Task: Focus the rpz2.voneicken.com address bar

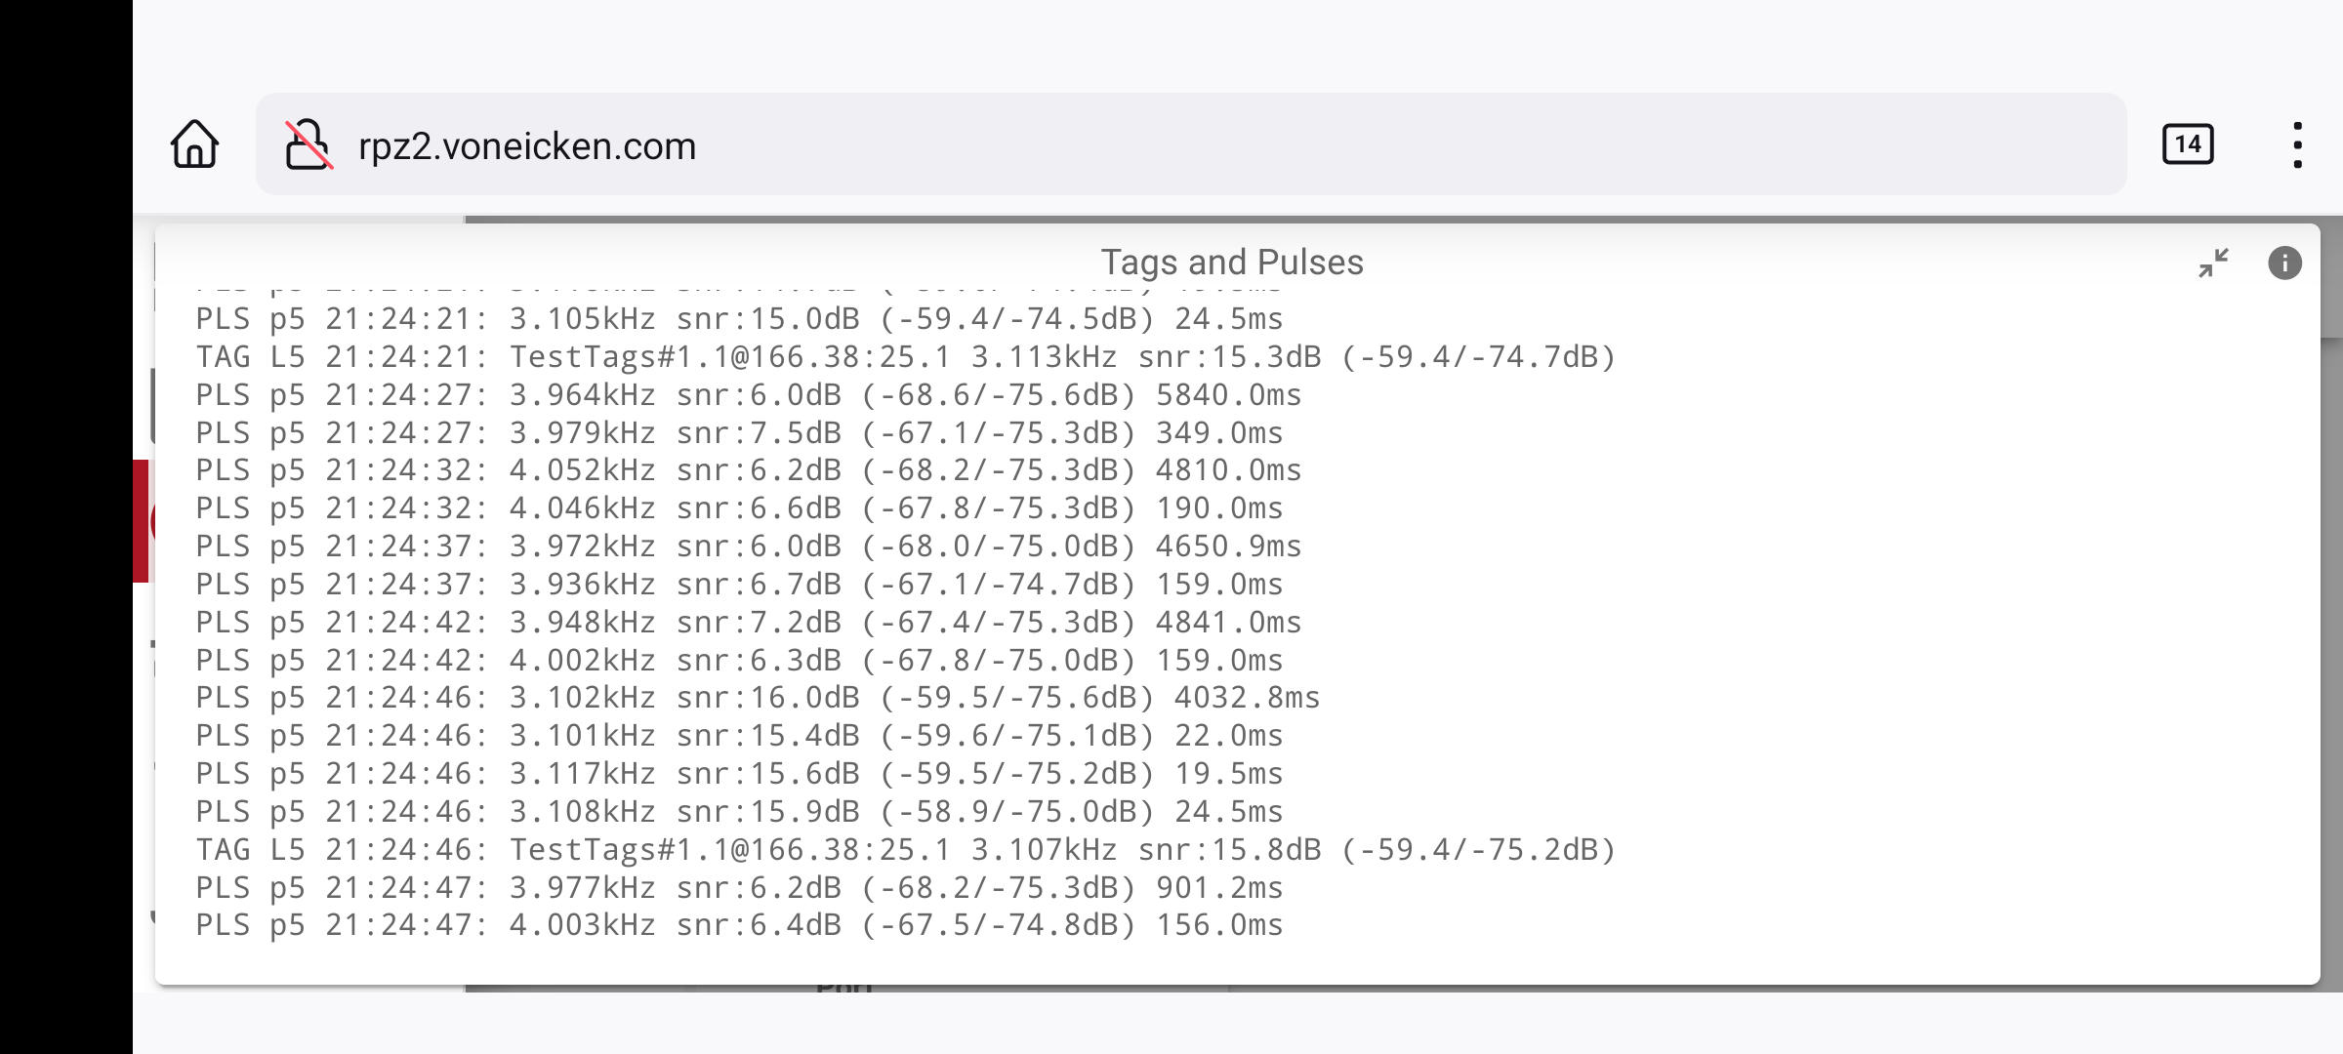Action: pyautogui.click(x=1171, y=144)
